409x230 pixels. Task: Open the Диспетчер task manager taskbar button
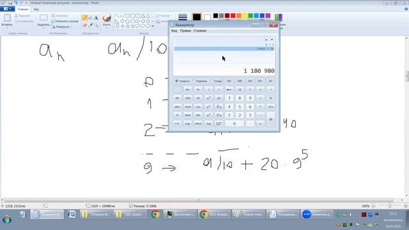click(x=180, y=215)
